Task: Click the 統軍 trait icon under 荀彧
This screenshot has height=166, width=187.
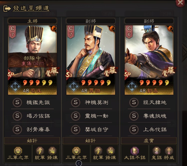Action: coord(40,151)
